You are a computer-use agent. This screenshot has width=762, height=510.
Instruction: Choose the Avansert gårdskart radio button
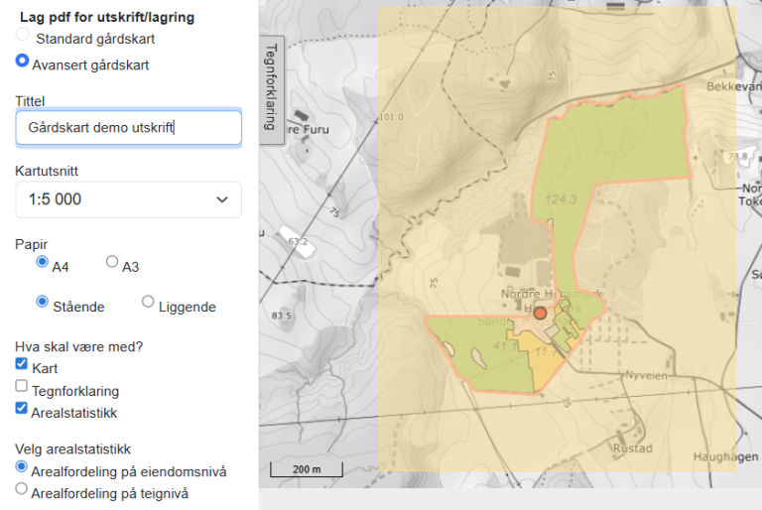(22, 62)
